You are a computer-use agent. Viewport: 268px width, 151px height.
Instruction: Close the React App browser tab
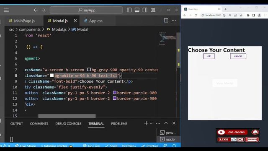tap(219, 9)
